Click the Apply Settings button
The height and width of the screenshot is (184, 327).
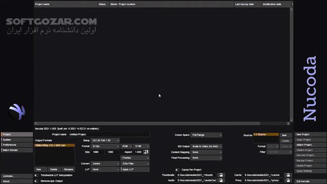pos(310,171)
